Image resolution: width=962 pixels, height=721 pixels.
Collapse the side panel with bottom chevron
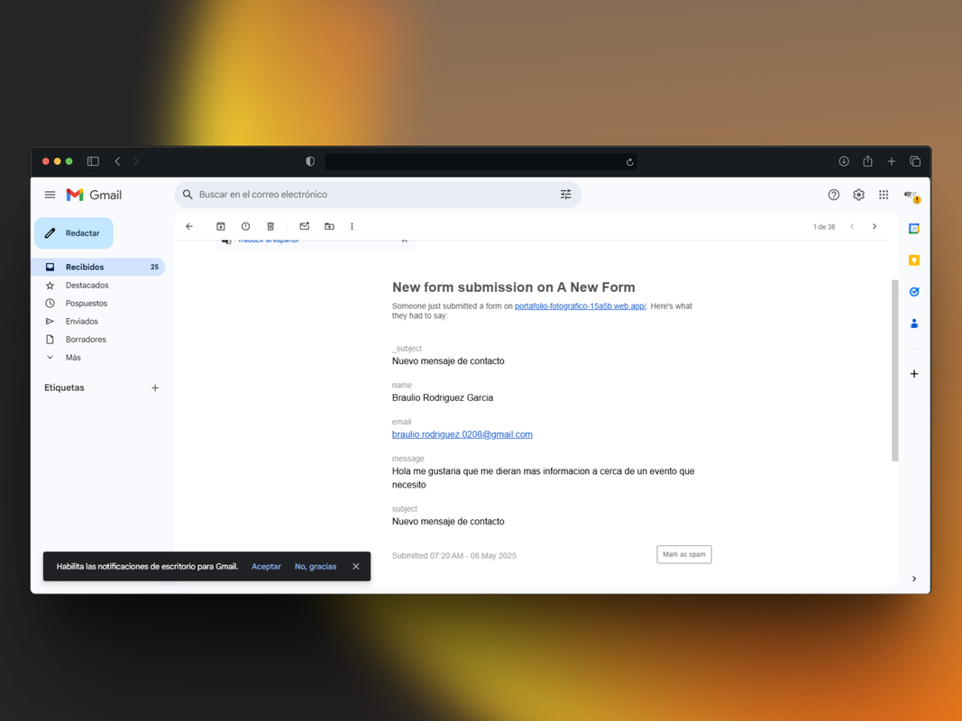(x=914, y=579)
